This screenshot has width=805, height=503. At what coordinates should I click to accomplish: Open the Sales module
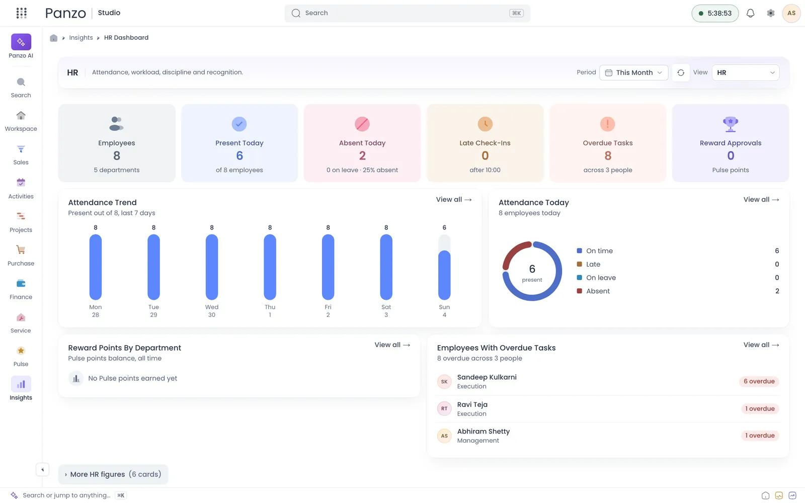pos(21,155)
